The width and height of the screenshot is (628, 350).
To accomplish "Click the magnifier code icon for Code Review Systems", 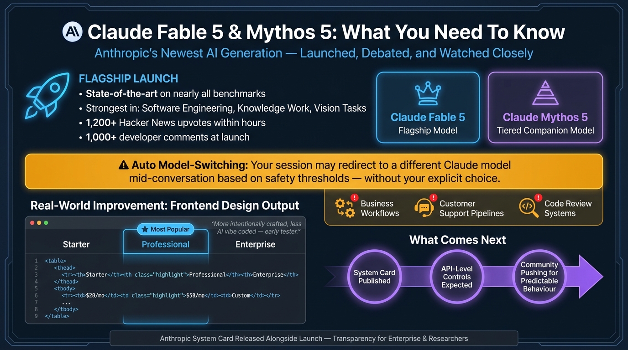I will pyautogui.click(x=529, y=208).
